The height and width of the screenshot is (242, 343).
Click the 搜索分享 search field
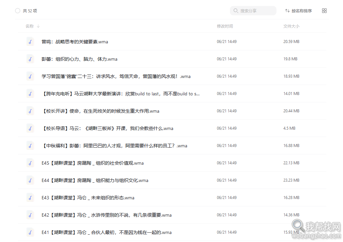pyautogui.click(x=253, y=11)
